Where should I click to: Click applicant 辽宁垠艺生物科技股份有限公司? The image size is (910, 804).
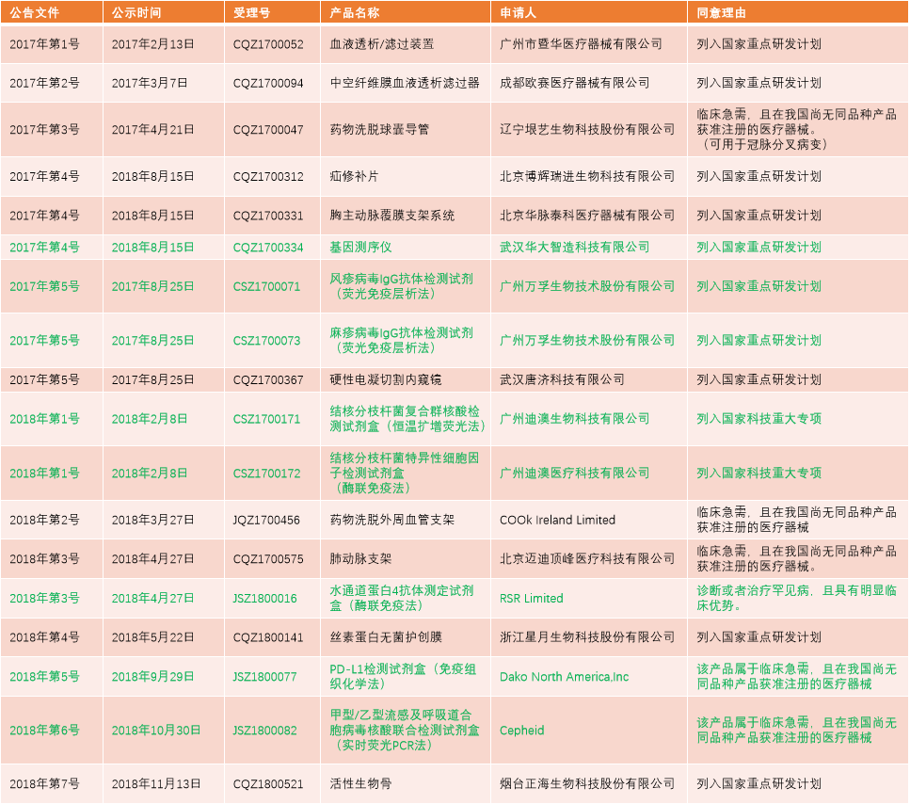pos(586,130)
